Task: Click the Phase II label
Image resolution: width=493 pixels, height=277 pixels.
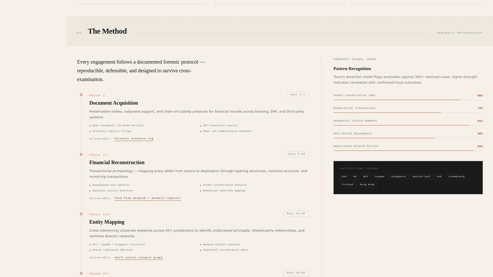Action: coord(98,155)
